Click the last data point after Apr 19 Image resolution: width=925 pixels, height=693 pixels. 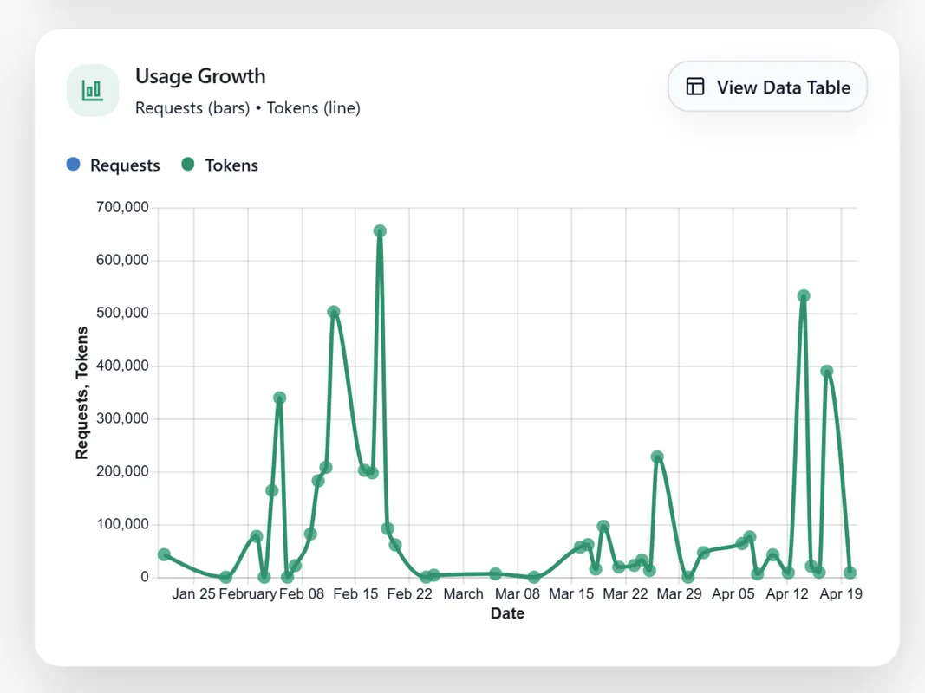[x=850, y=573]
